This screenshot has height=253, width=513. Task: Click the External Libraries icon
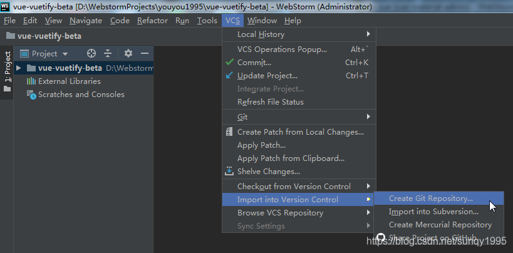pos(31,81)
